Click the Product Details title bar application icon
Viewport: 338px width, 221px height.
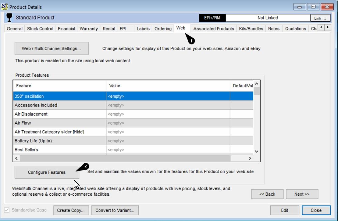[x=5, y=6]
